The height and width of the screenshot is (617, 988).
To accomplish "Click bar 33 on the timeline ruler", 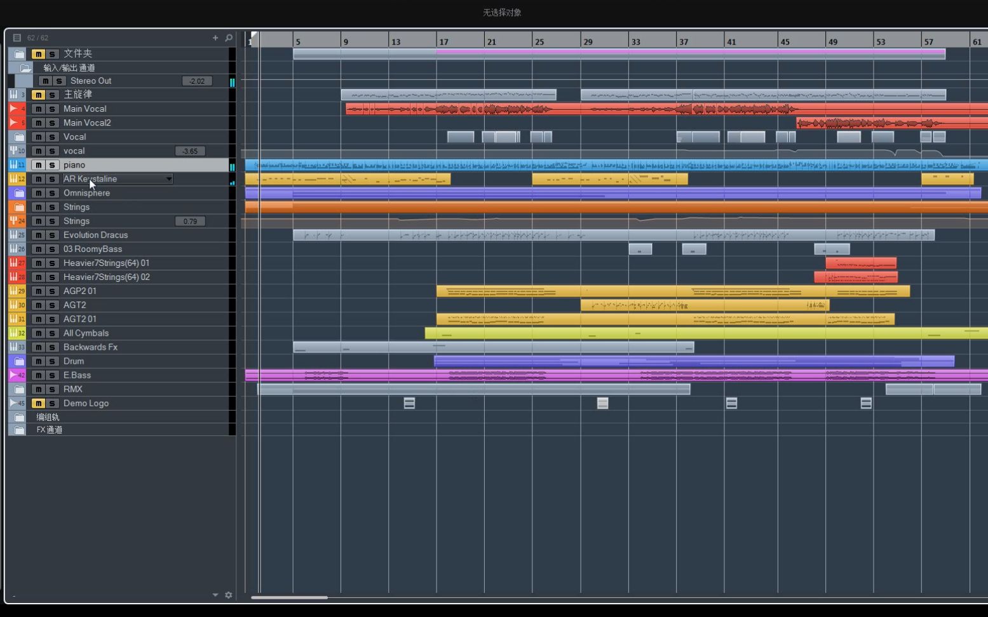I will (635, 42).
